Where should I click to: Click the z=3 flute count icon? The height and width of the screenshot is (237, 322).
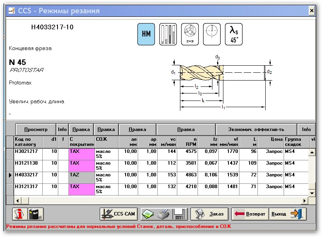[x=190, y=34]
